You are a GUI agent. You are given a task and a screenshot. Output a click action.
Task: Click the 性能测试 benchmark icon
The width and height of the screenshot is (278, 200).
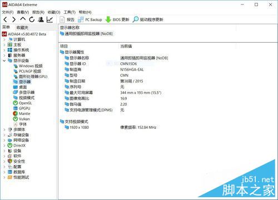[x=10, y=177]
